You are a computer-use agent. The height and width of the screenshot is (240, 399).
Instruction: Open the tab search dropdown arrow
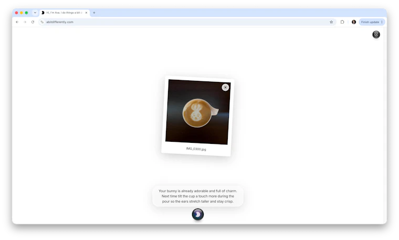(x=35, y=13)
